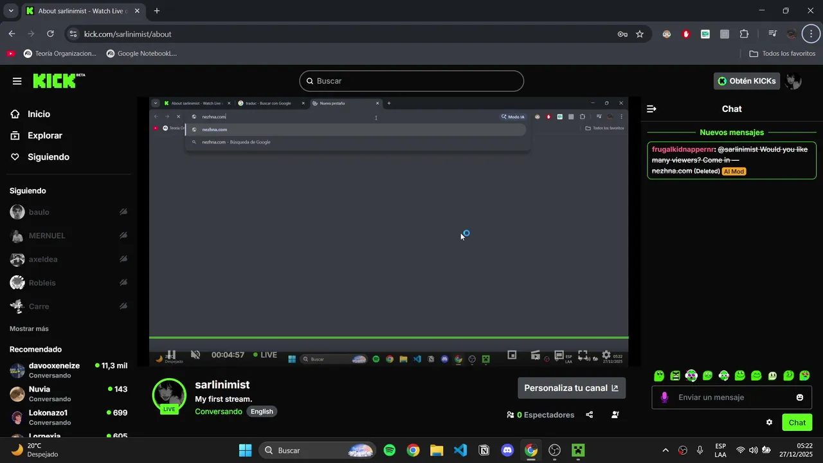This screenshot has width=823, height=463.
Task: Open Chrome extensions puzzle icon
Action: point(744,34)
